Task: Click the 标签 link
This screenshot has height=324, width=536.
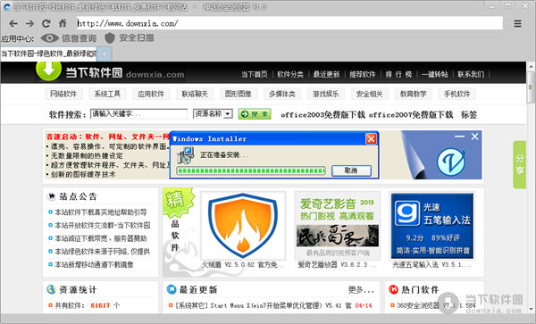Action: coord(469,115)
